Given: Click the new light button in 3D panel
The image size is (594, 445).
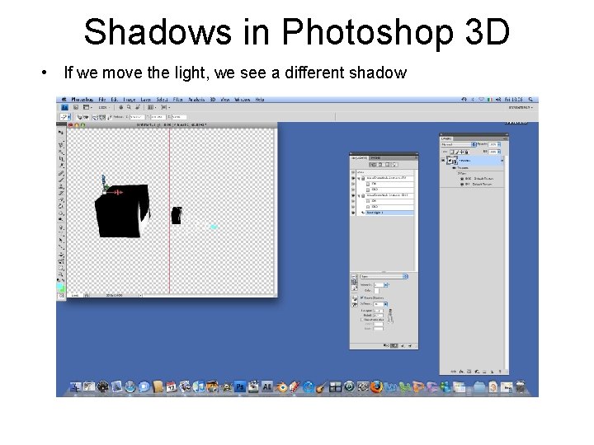Looking at the screenshot, I should click(x=403, y=345).
